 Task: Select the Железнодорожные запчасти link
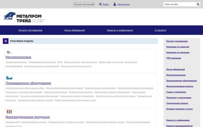click(34, 122)
